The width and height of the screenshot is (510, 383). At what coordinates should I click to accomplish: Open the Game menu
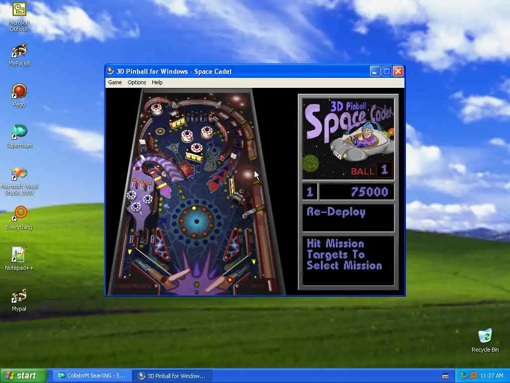pos(115,82)
